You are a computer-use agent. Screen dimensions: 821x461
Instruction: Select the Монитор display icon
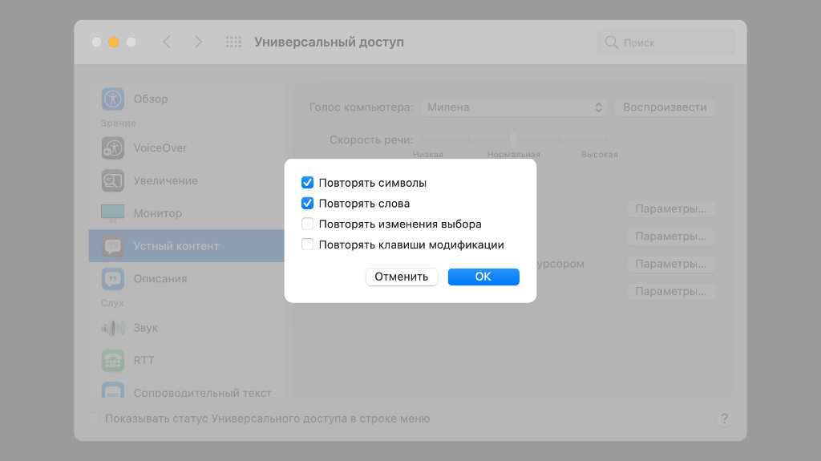pyautogui.click(x=112, y=213)
